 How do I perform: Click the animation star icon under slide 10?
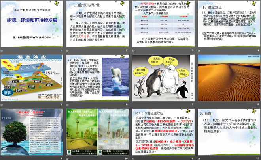tap(68, 158)
